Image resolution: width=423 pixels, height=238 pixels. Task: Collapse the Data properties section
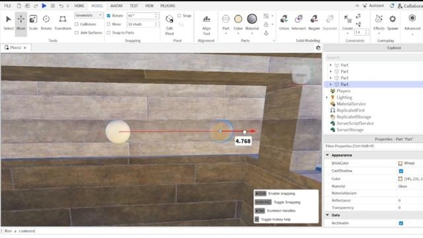pyautogui.click(x=327, y=215)
